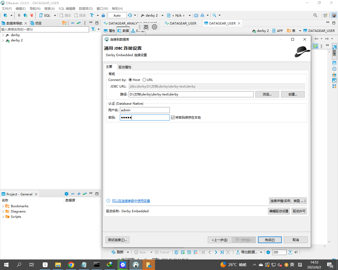
Task: Click the Test Connection button
Action: coord(117,240)
